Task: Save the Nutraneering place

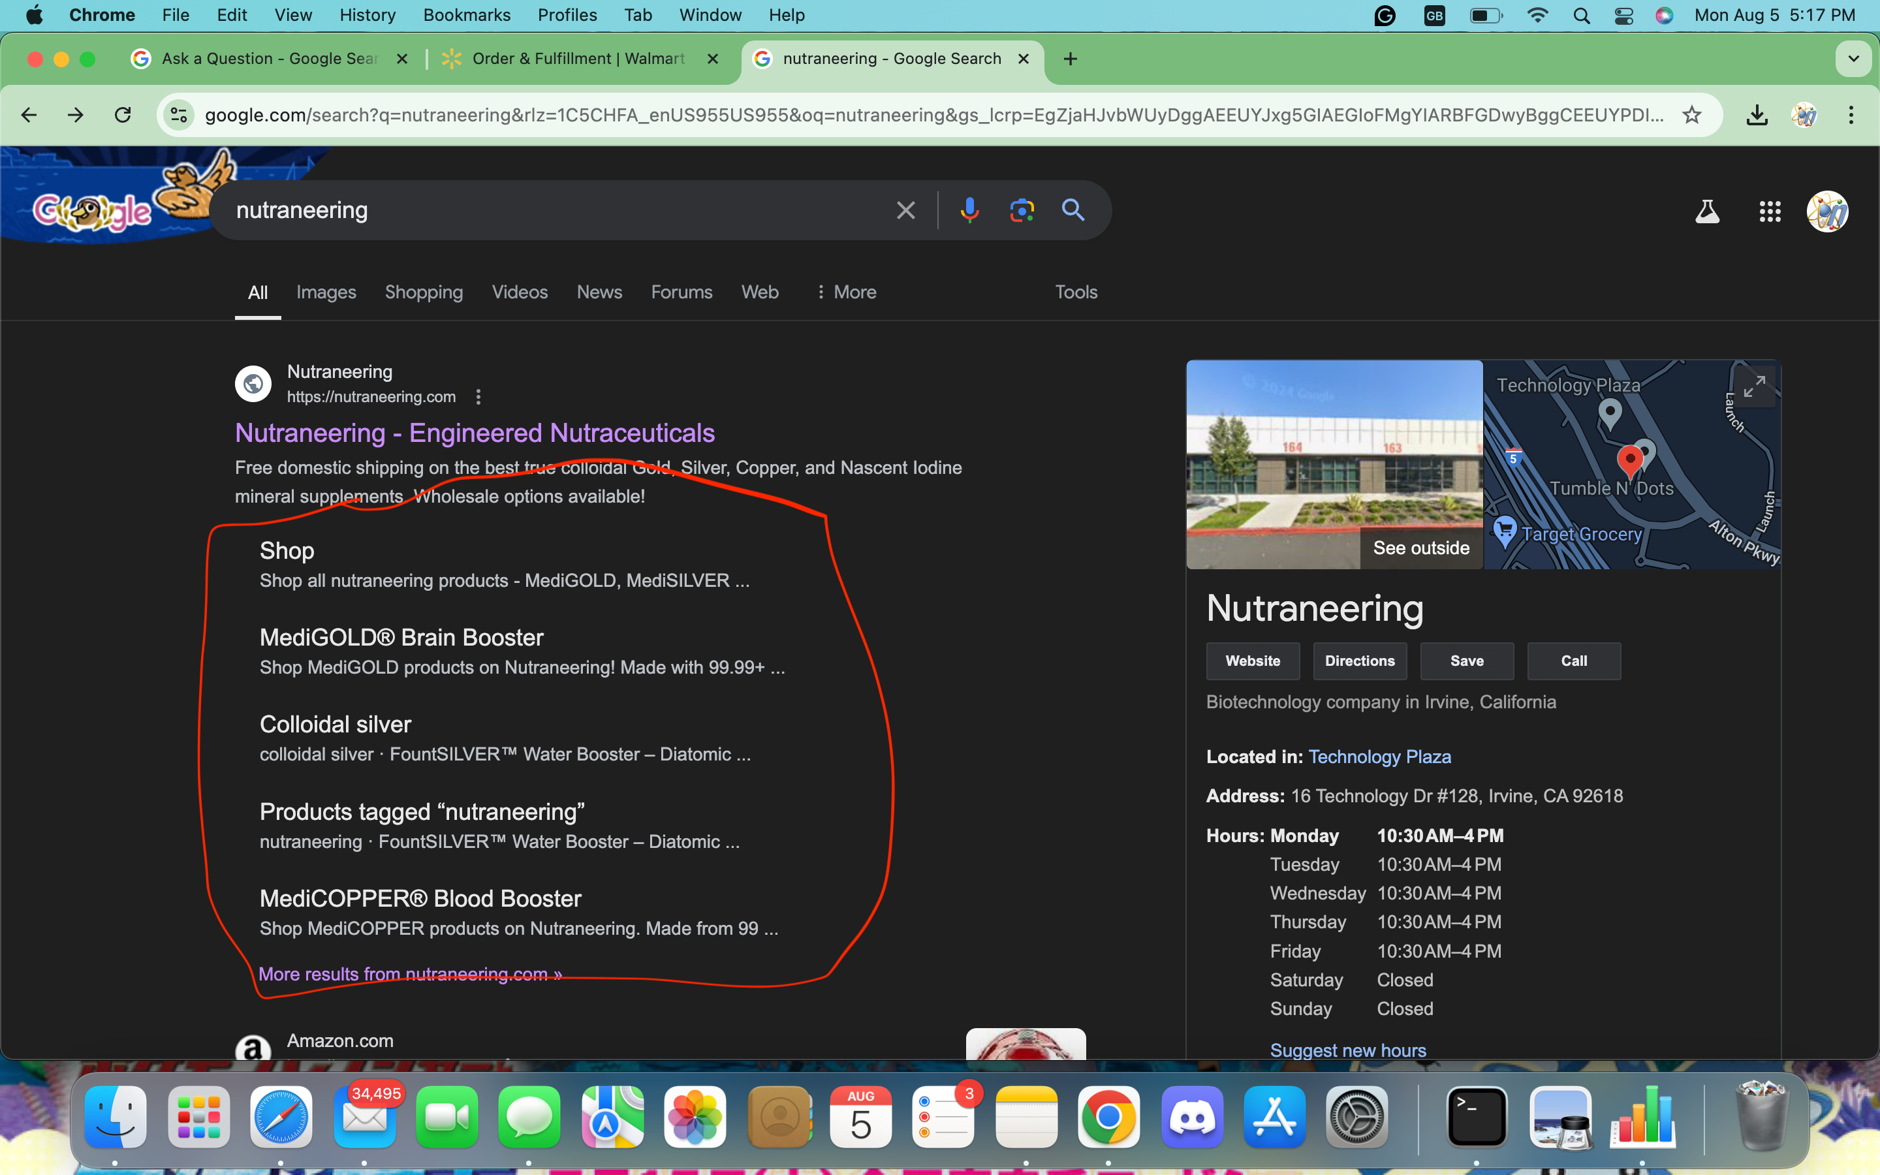Action: click(x=1467, y=661)
